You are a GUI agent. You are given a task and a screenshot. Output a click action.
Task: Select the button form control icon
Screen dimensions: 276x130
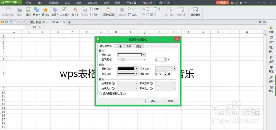click(151, 9)
